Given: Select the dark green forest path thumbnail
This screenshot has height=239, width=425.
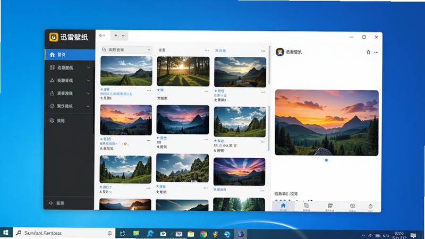Looking at the screenshot, I should pos(239,204).
